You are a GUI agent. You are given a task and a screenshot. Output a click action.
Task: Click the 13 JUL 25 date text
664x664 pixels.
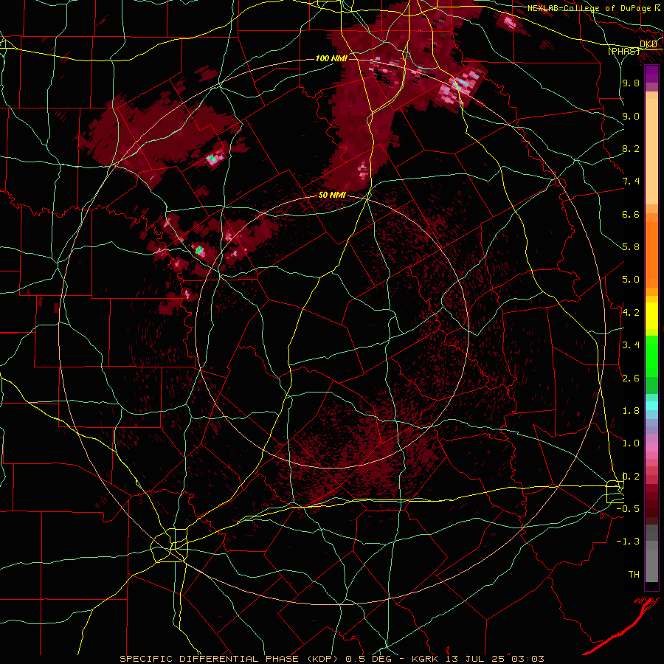click(x=474, y=659)
